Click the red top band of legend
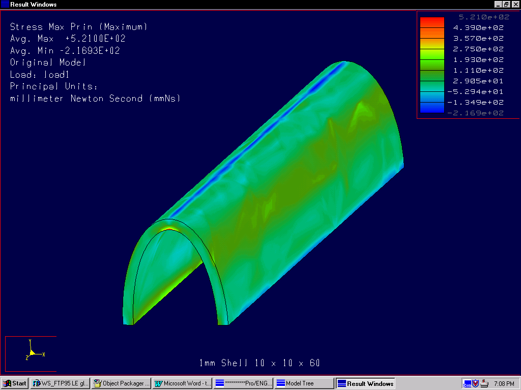This screenshot has height=390, width=521. (431, 22)
